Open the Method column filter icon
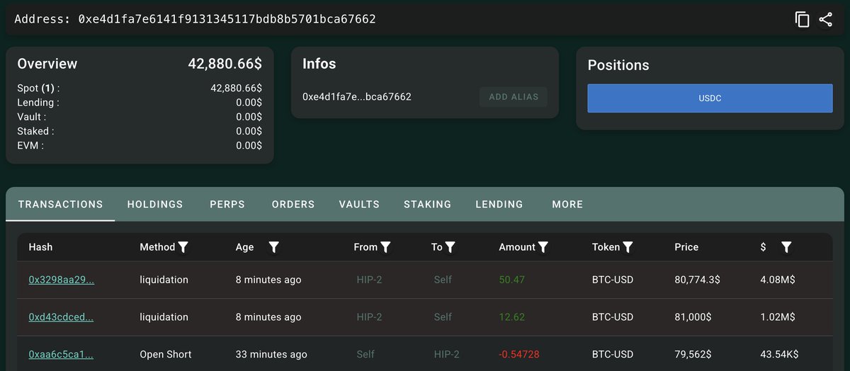The height and width of the screenshot is (371, 850). [x=183, y=247]
